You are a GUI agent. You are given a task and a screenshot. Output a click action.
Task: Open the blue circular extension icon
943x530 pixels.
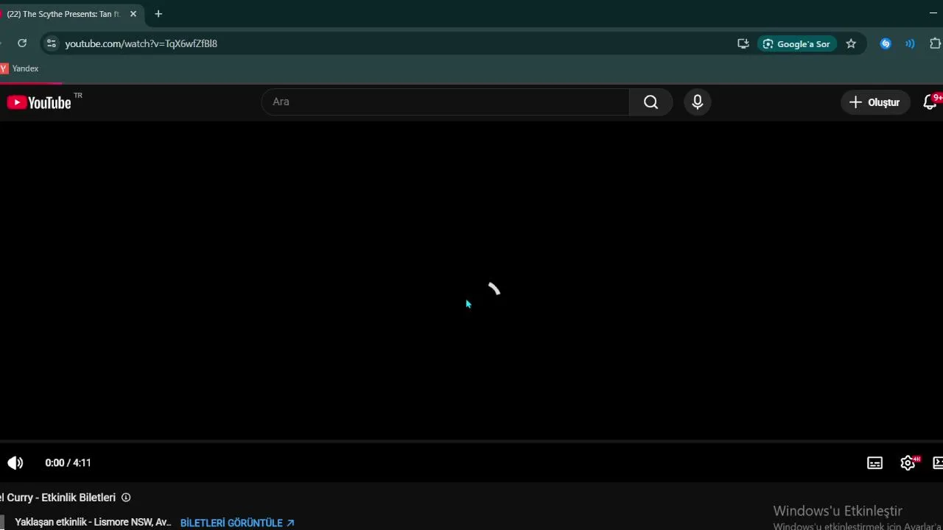[886, 43]
